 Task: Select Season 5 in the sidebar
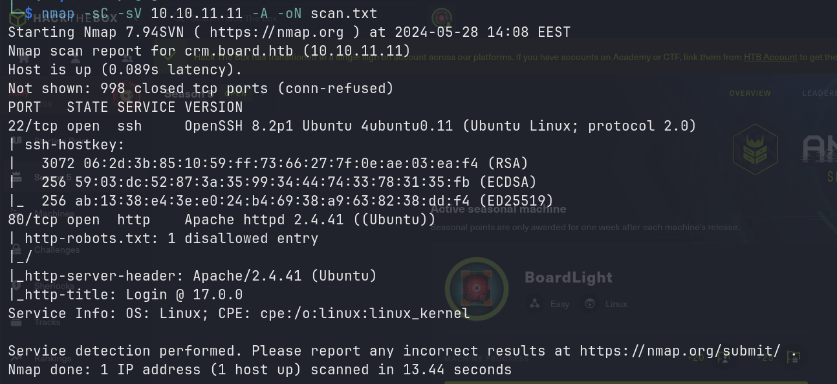[x=52, y=177]
